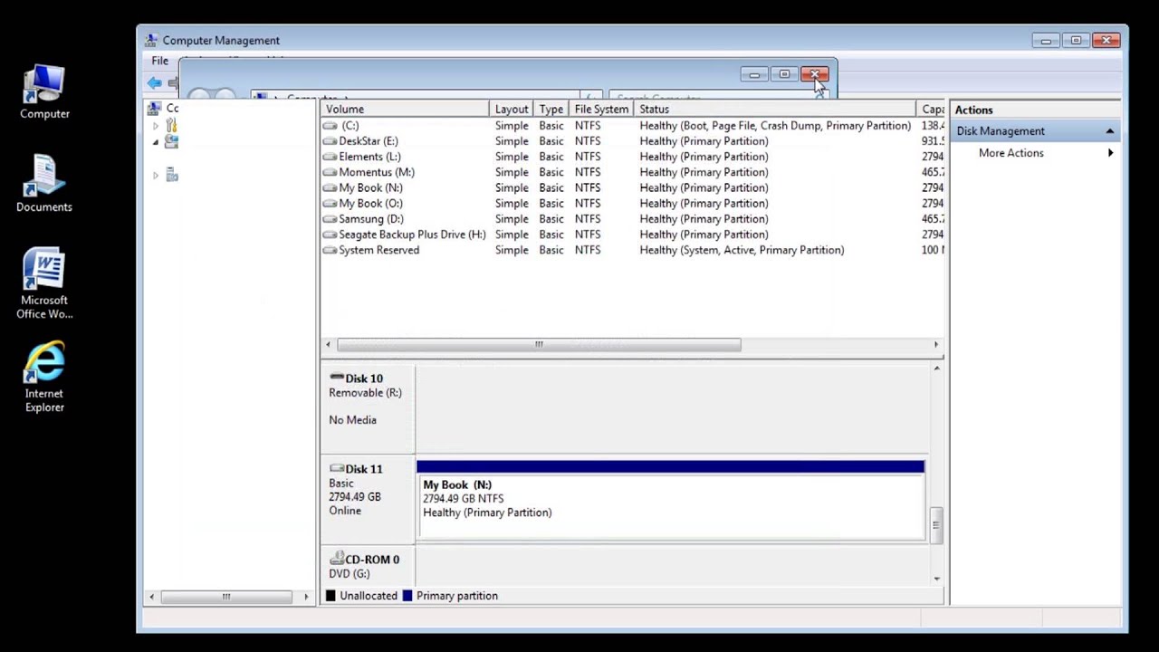
Task: Click the tree pane horizontal scrollbar left arrow
Action: 151,597
